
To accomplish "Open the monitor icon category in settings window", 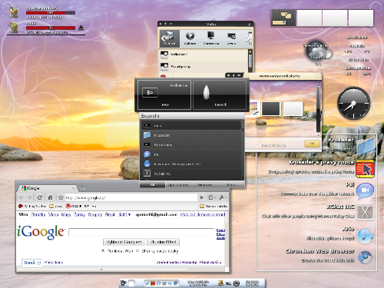I will pyautogui.click(x=211, y=38).
